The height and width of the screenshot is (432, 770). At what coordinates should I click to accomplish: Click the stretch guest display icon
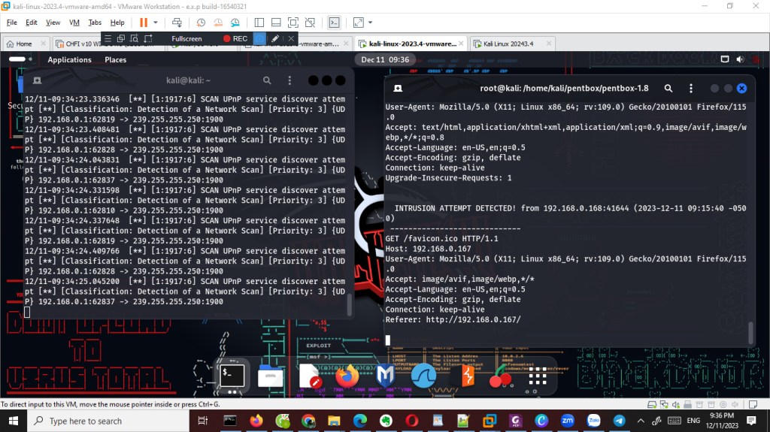pos(359,23)
